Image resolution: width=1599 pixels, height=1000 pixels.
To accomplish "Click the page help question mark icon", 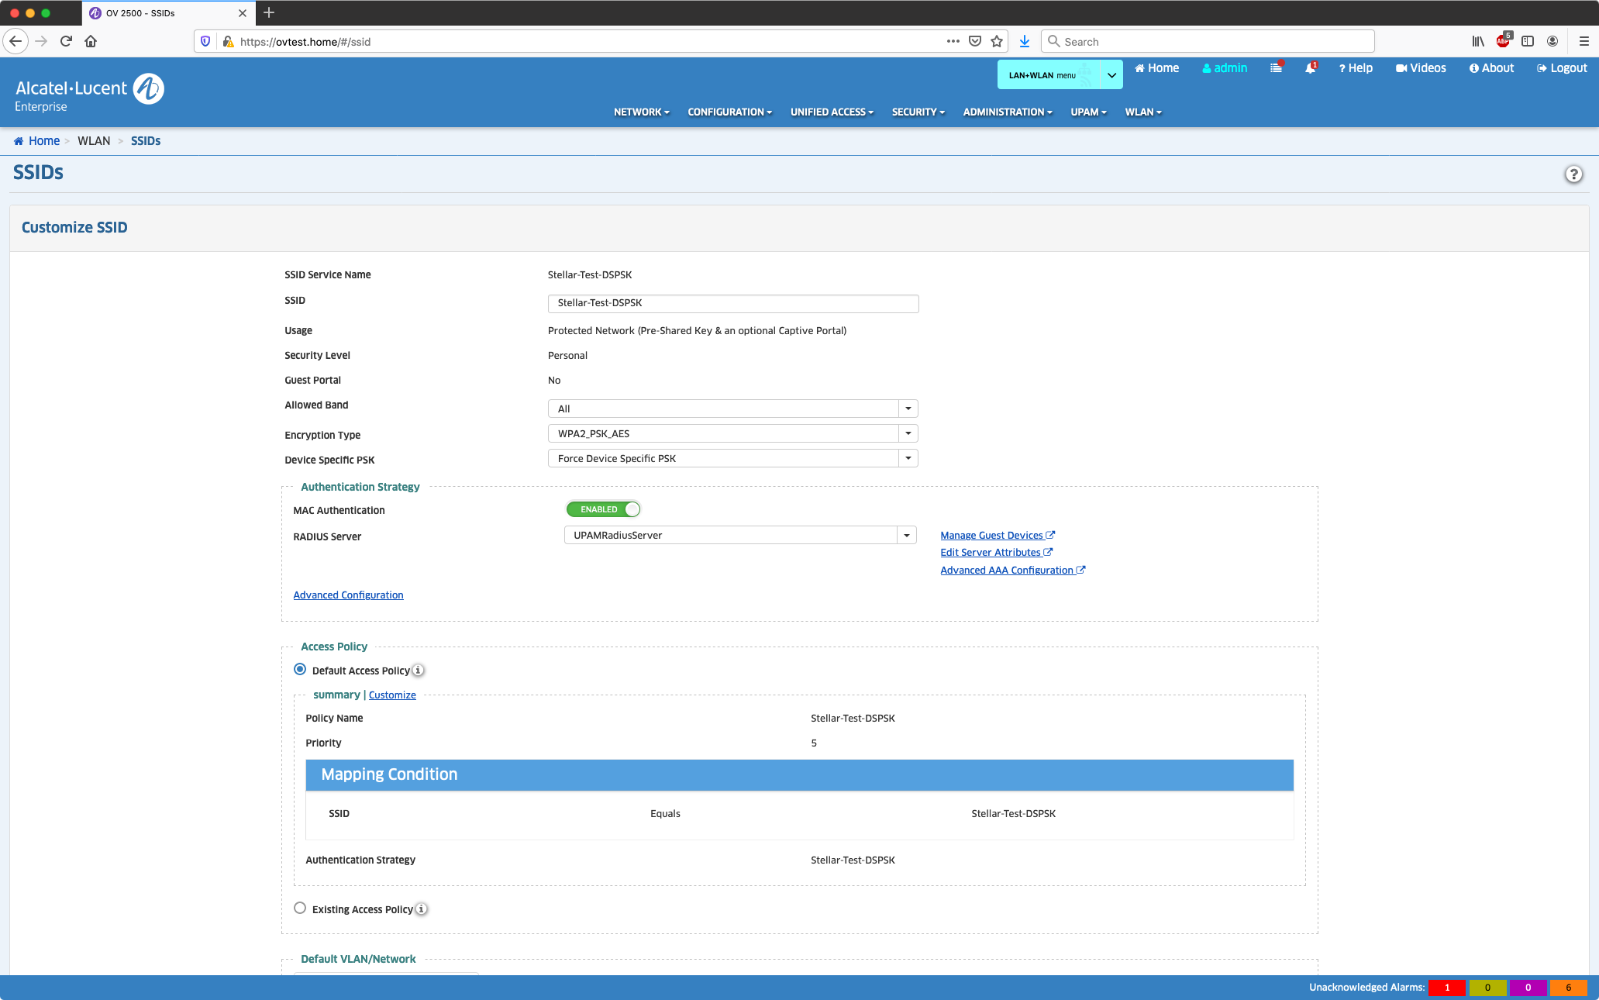I will (x=1573, y=174).
